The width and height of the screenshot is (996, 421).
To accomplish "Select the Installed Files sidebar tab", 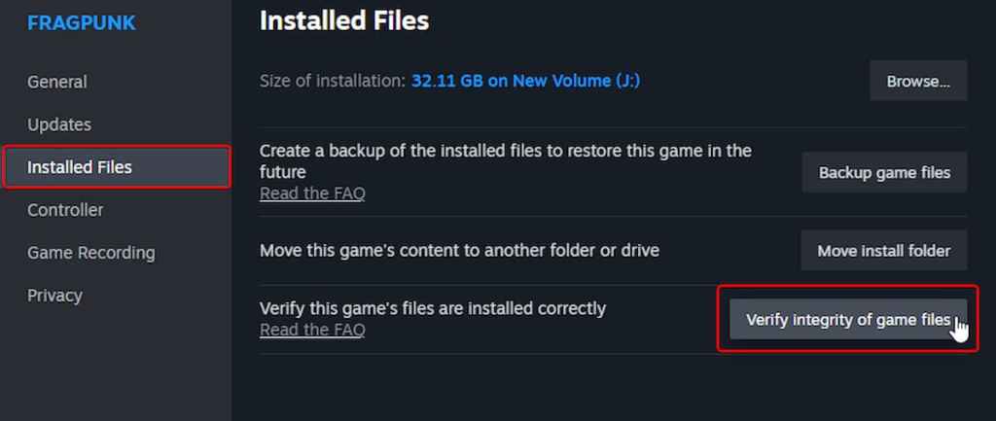I will (80, 167).
